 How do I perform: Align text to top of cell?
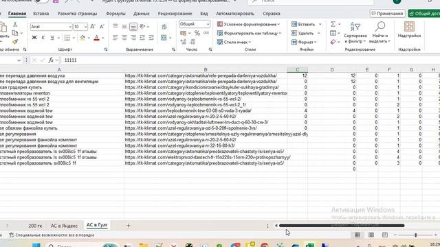tap(115, 27)
